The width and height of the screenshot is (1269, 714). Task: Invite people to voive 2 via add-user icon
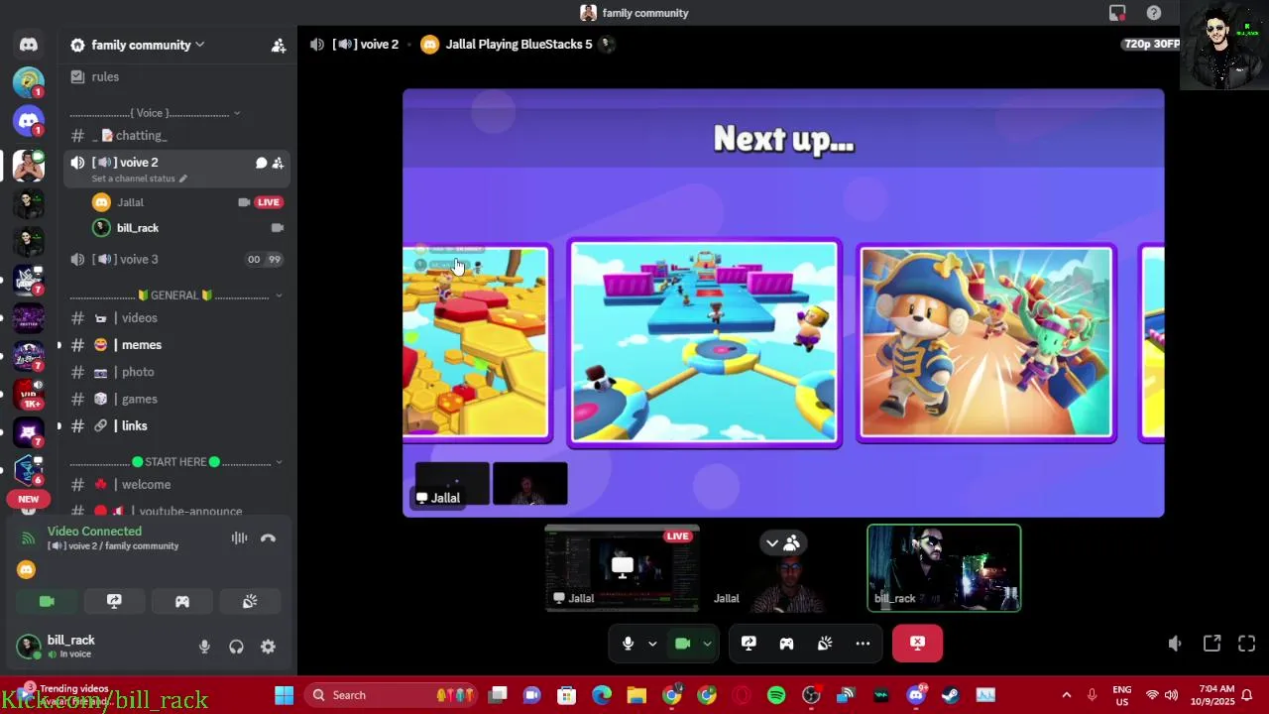[x=278, y=163]
